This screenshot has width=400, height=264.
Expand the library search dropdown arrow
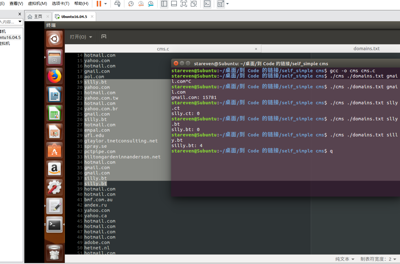pyautogui.click(x=20, y=22)
